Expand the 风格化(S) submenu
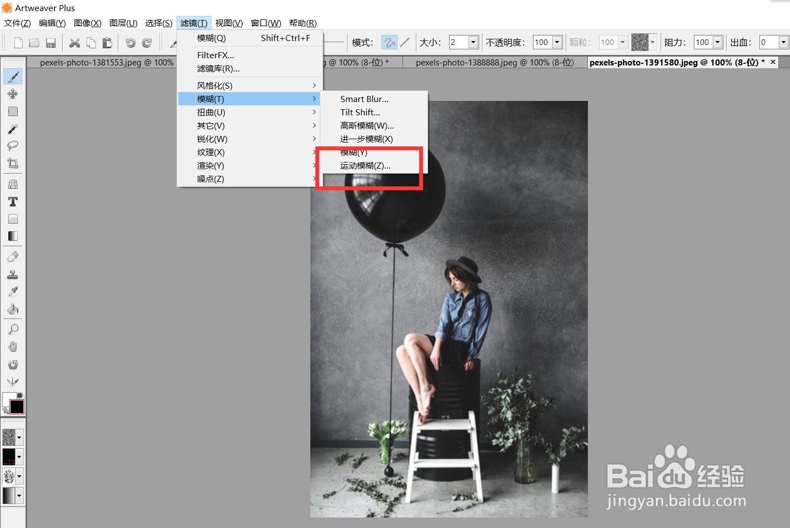 tap(250, 85)
